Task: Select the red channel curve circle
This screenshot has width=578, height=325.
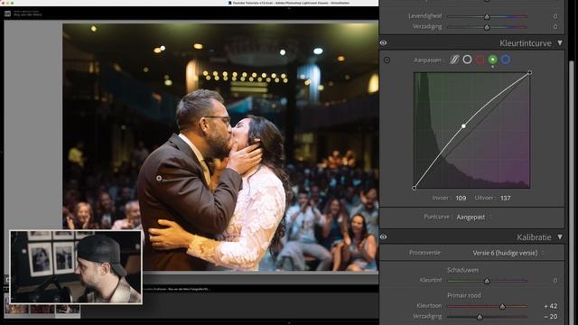Action: pyautogui.click(x=480, y=60)
